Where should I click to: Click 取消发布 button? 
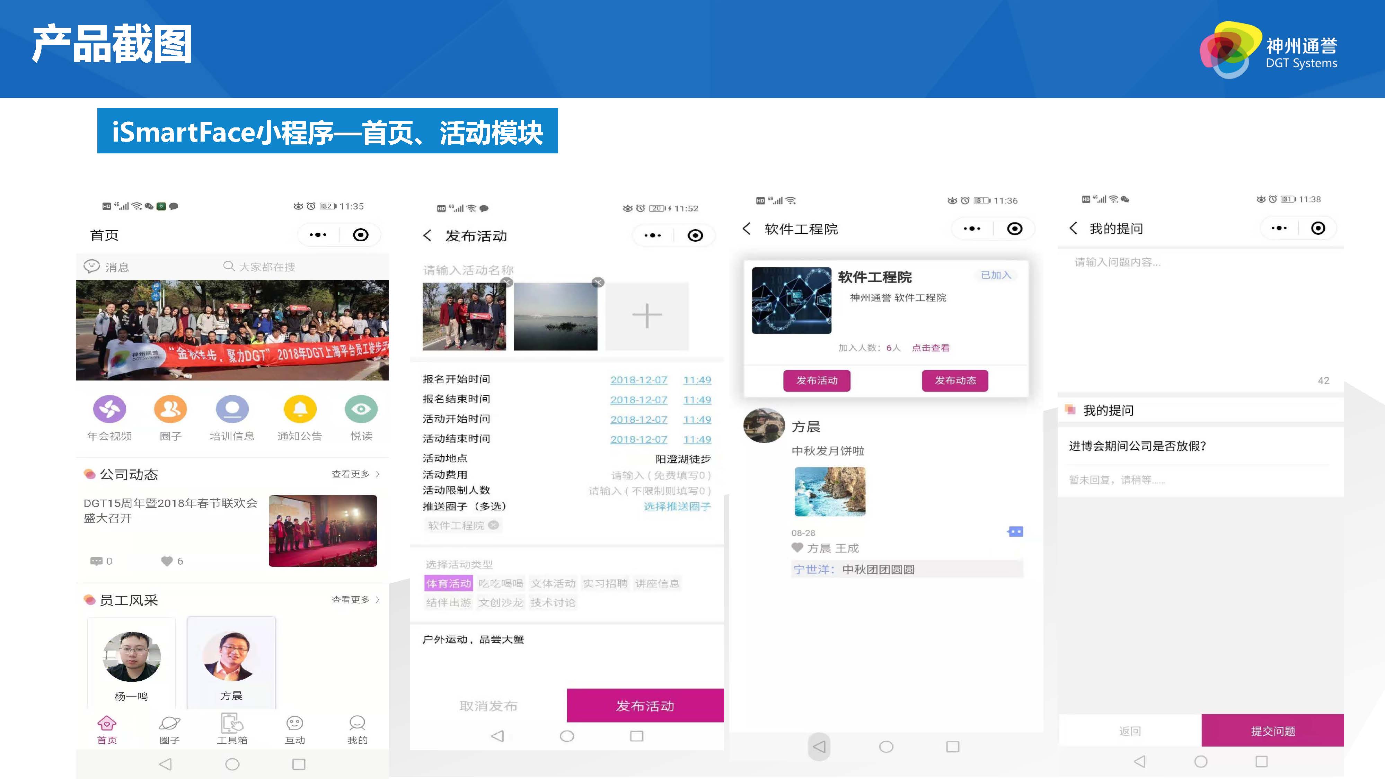(488, 706)
